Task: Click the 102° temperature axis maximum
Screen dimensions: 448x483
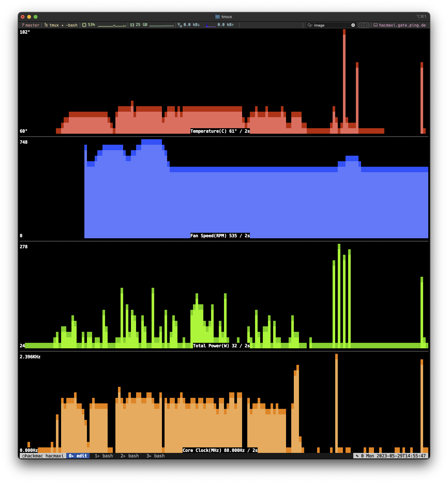Action: [25, 32]
